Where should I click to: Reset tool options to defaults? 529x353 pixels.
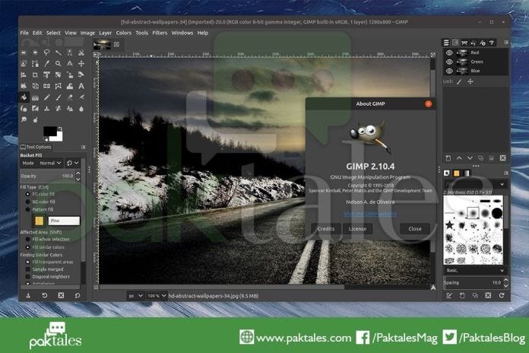click(78, 295)
